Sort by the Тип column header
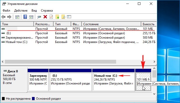Viewport: 180px width, 103px height. (62, 24)
